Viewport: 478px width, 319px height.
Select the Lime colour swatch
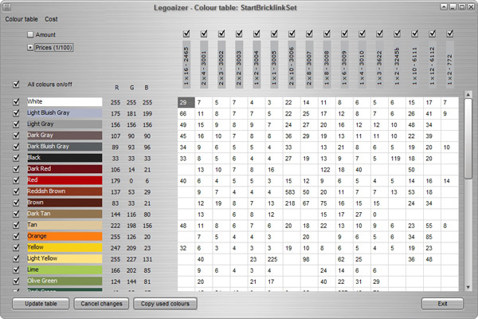pyautogui.click(x=65, y=270)
